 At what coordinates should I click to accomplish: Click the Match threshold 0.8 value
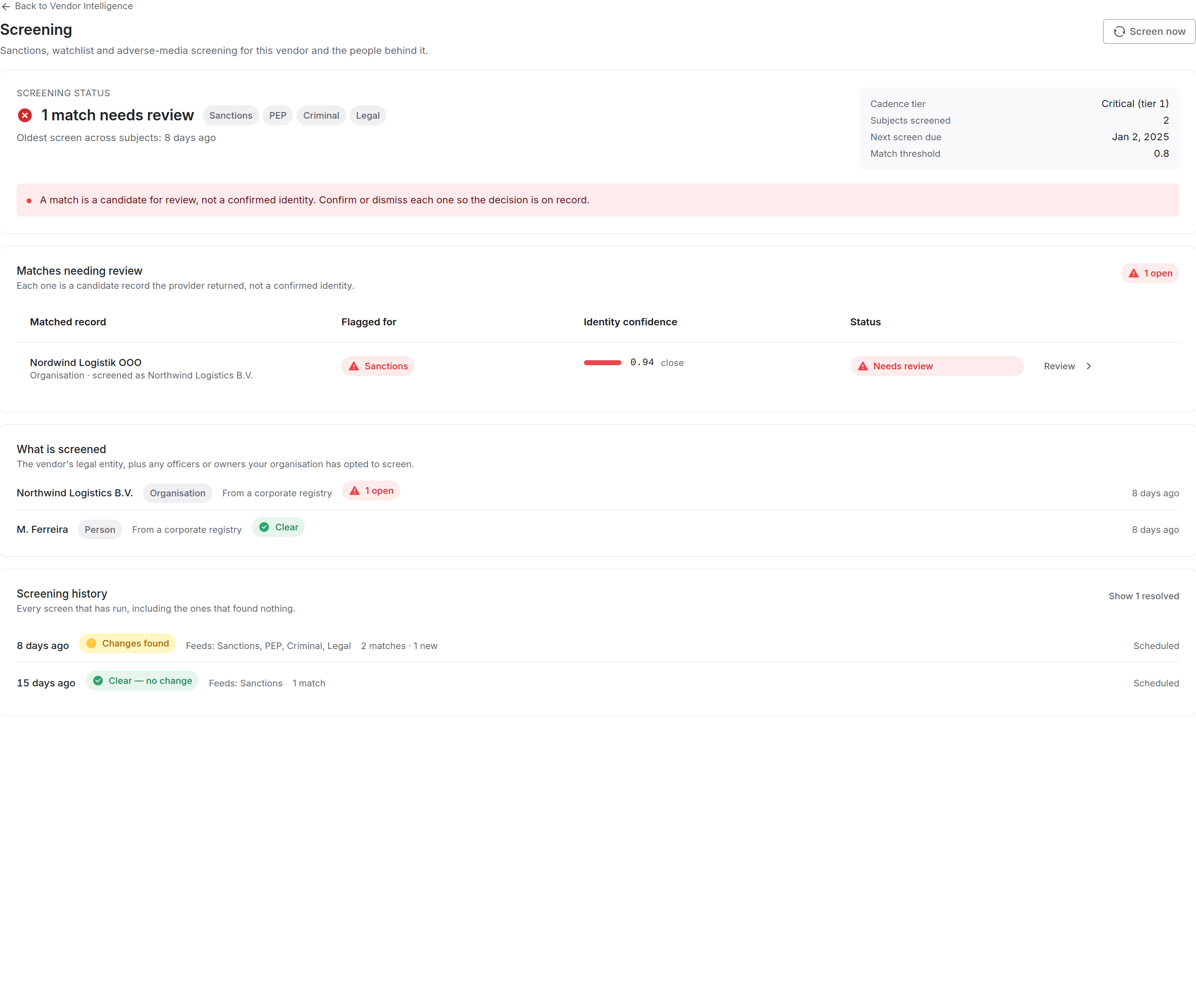coord(1161,154)
